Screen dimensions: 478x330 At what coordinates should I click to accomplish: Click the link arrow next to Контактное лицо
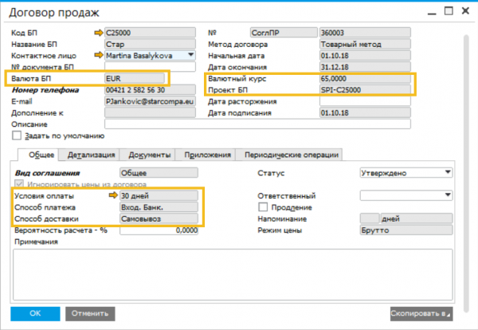tap(98, 55)
